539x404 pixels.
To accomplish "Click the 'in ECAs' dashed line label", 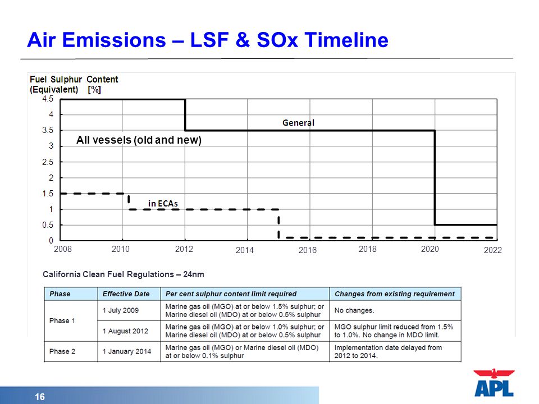I will pos(163,203).
